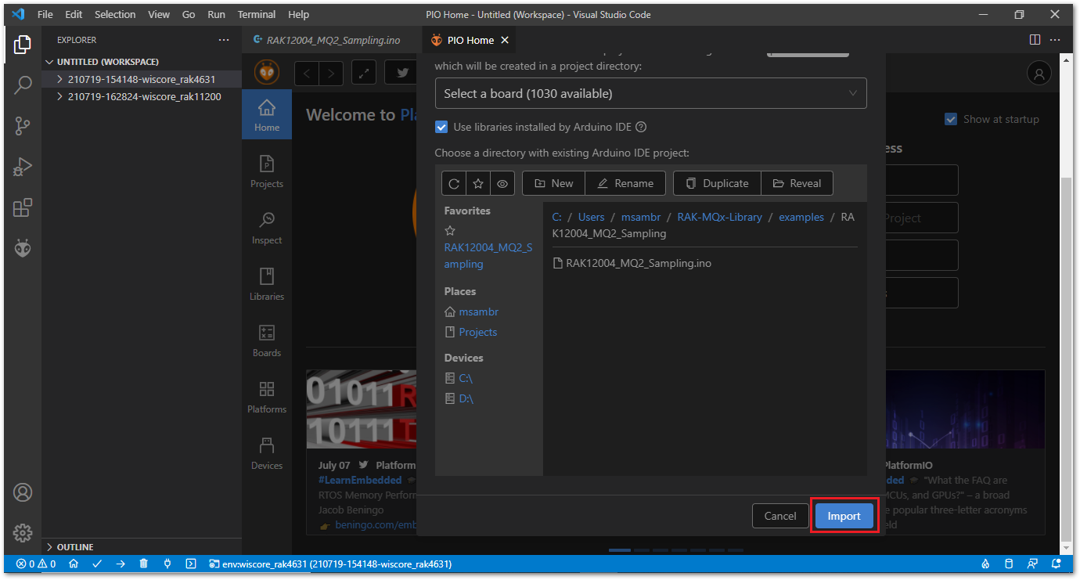
Task: Click the PIO account avatar icon
Action: [1039, 74]
